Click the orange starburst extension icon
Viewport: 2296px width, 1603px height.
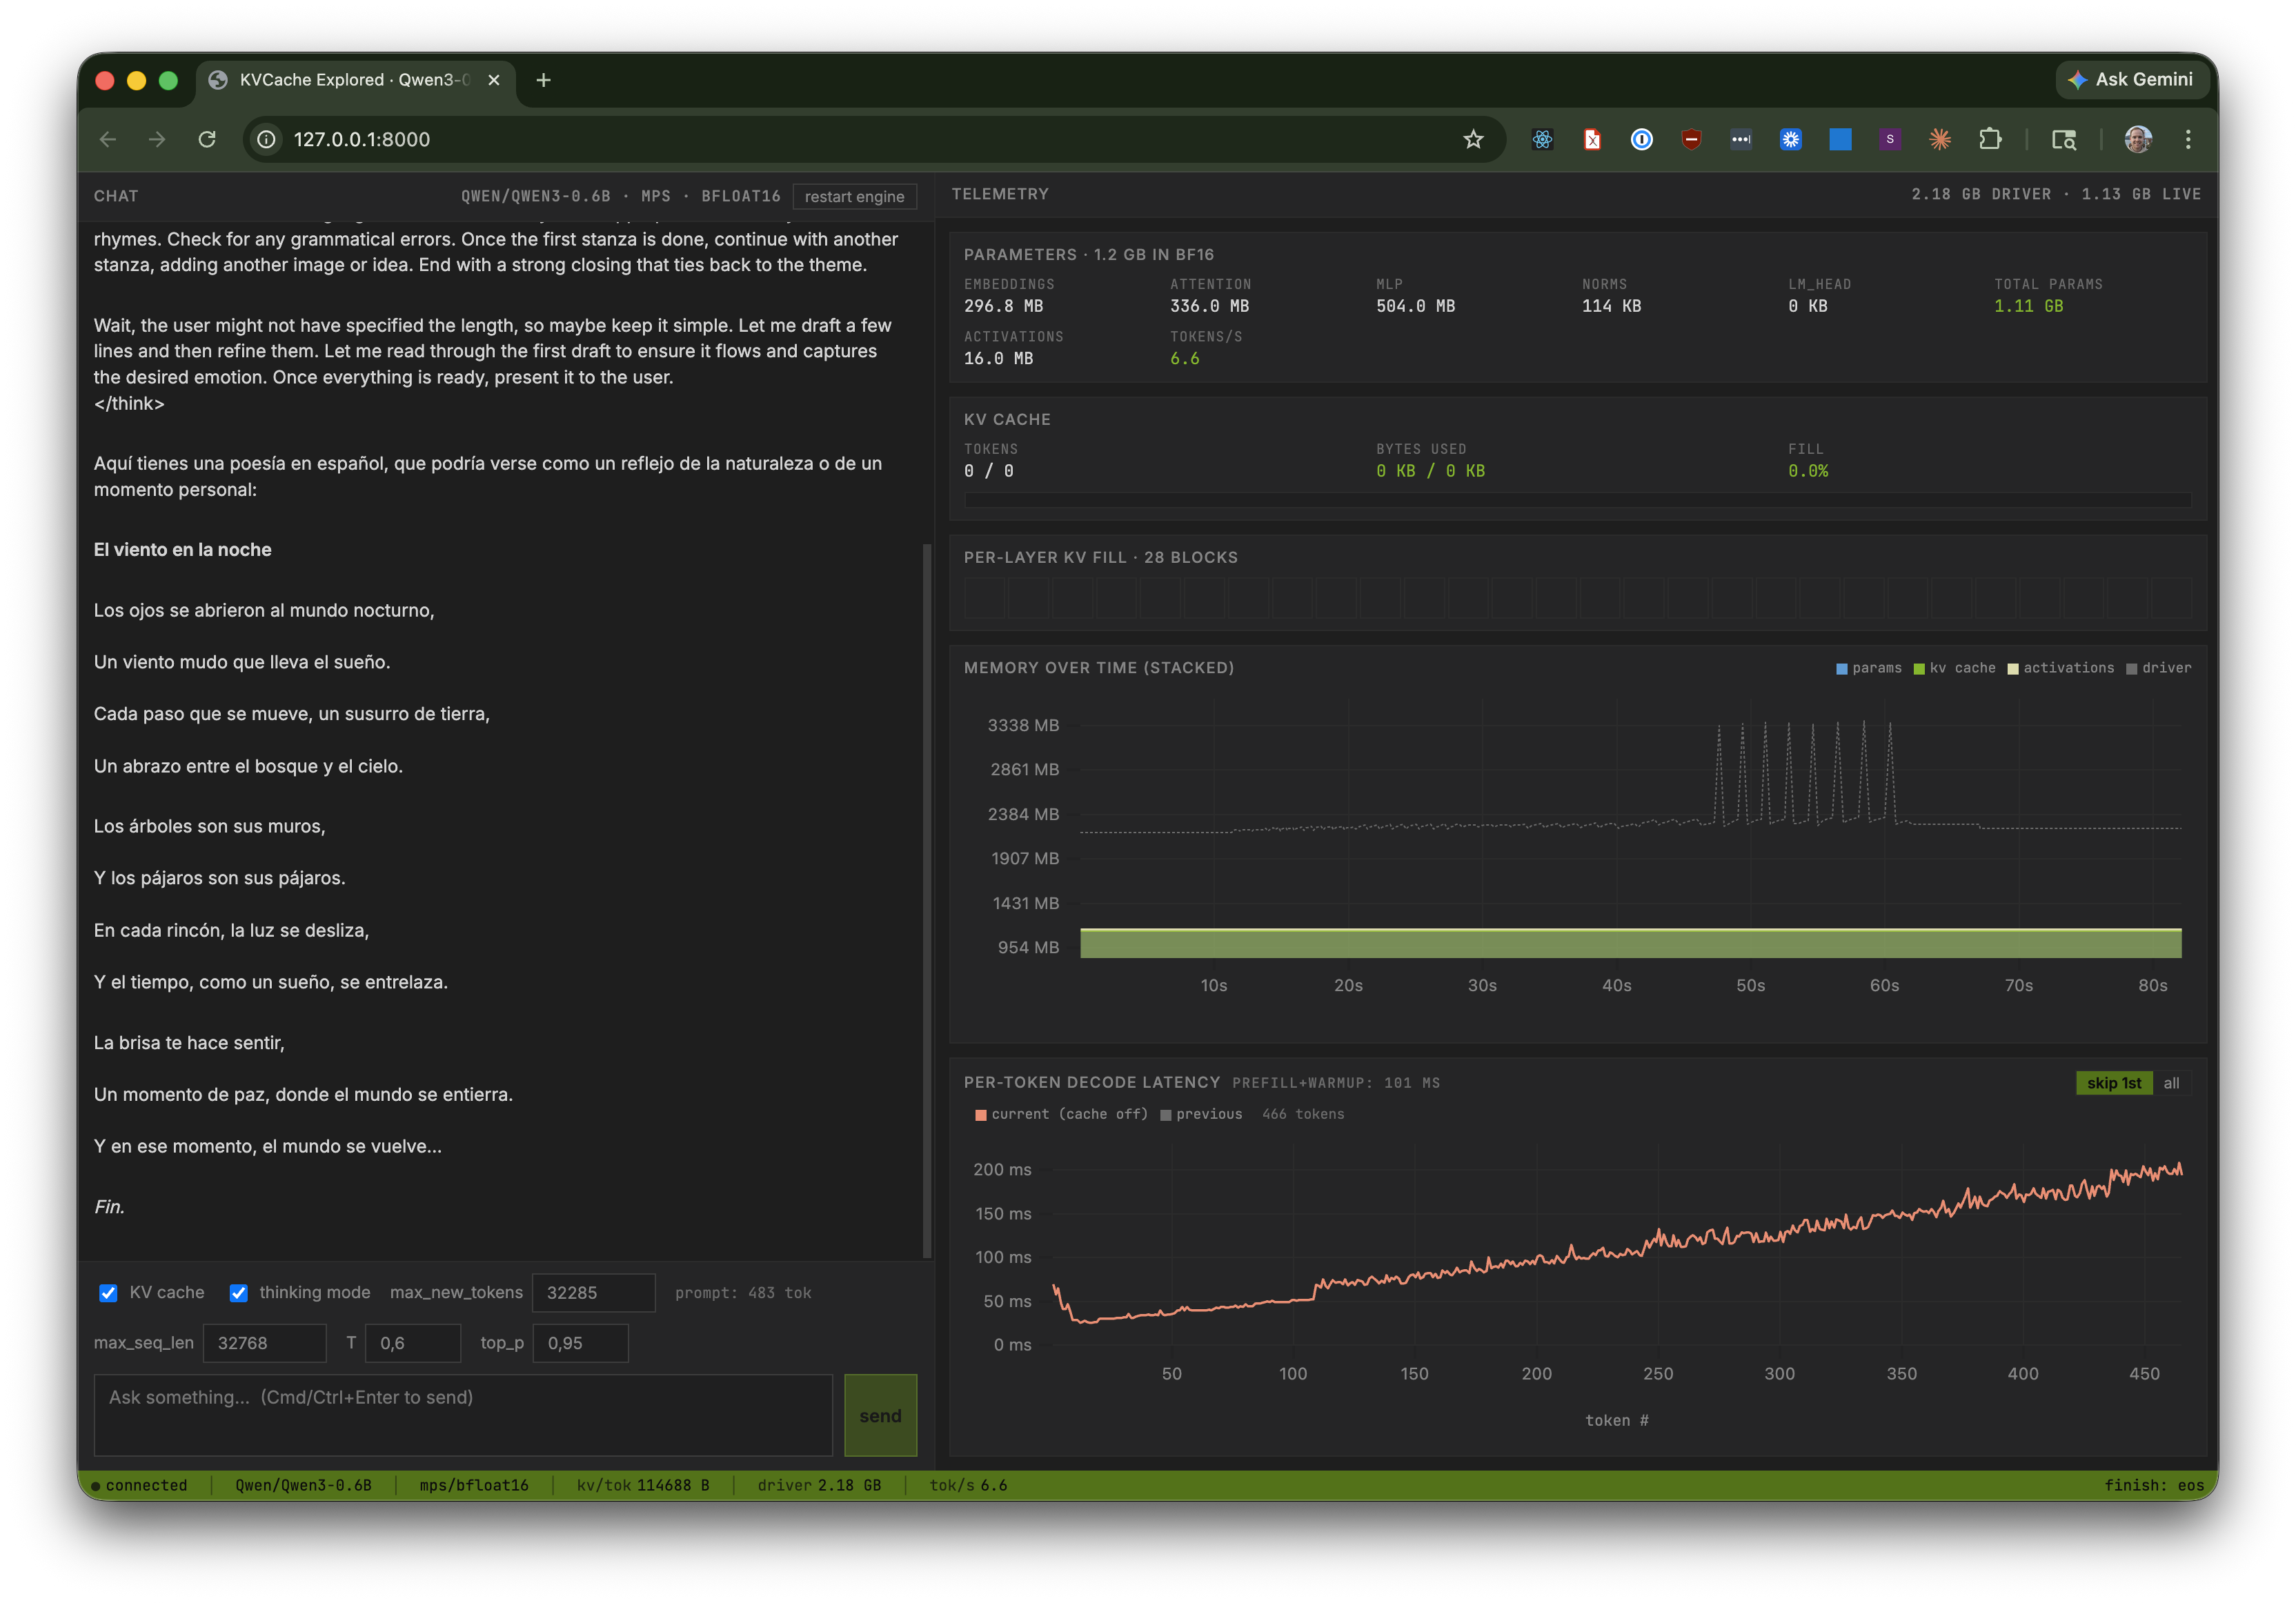pos(1940,139)
